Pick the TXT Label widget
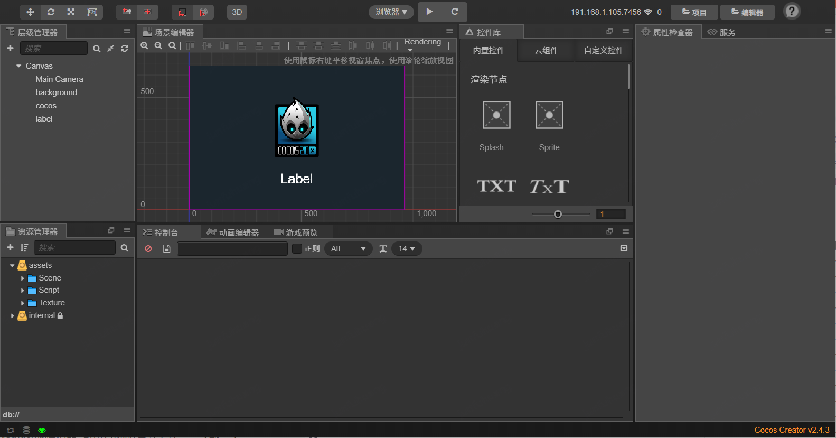This screenshot has height=438, width=836. coord(496,186)
